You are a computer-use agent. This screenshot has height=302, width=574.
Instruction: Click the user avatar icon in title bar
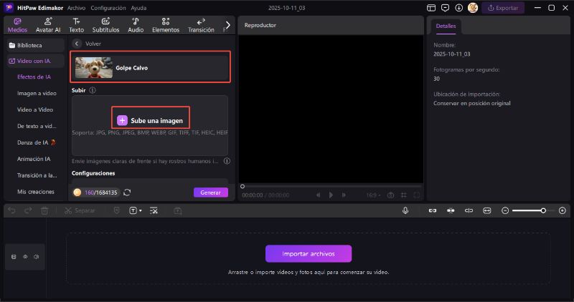coord(473,8)
